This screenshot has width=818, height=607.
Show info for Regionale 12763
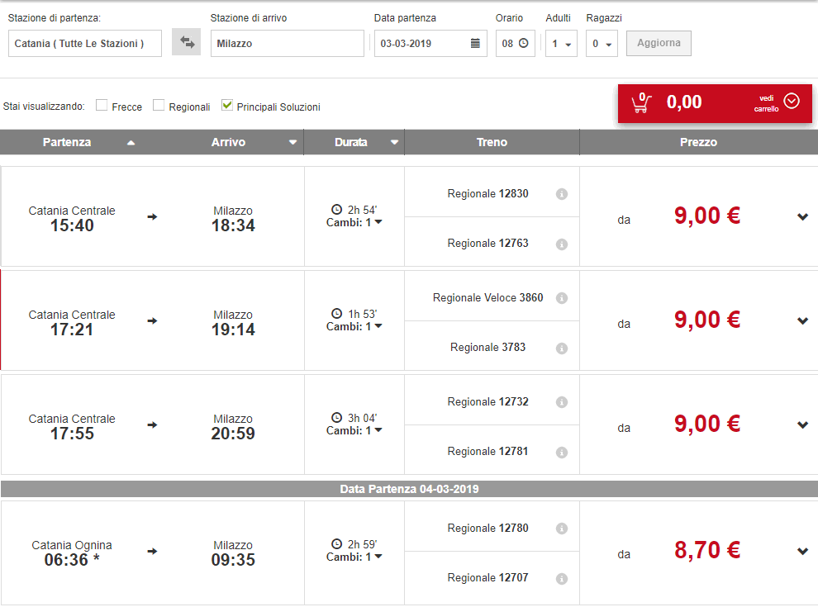562,244
